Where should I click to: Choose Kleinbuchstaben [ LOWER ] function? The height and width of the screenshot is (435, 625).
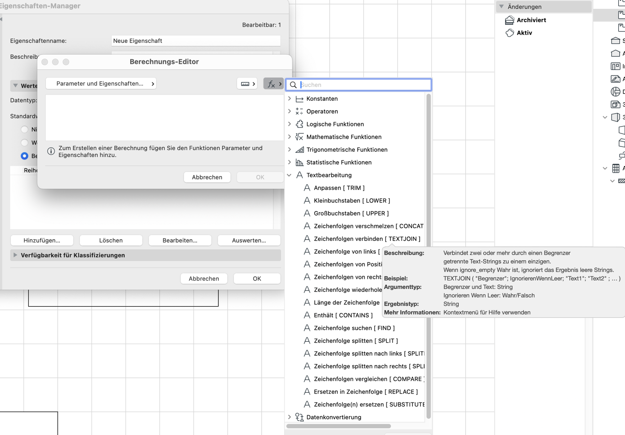(352, 200)
